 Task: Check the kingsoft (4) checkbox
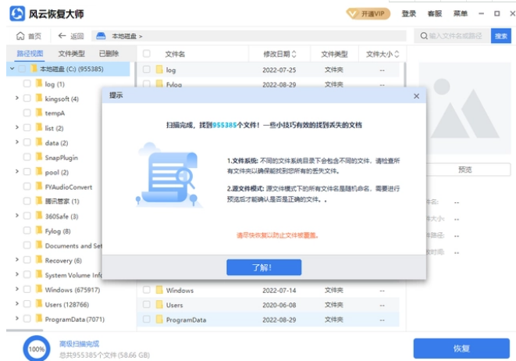[x=27, y=98]
